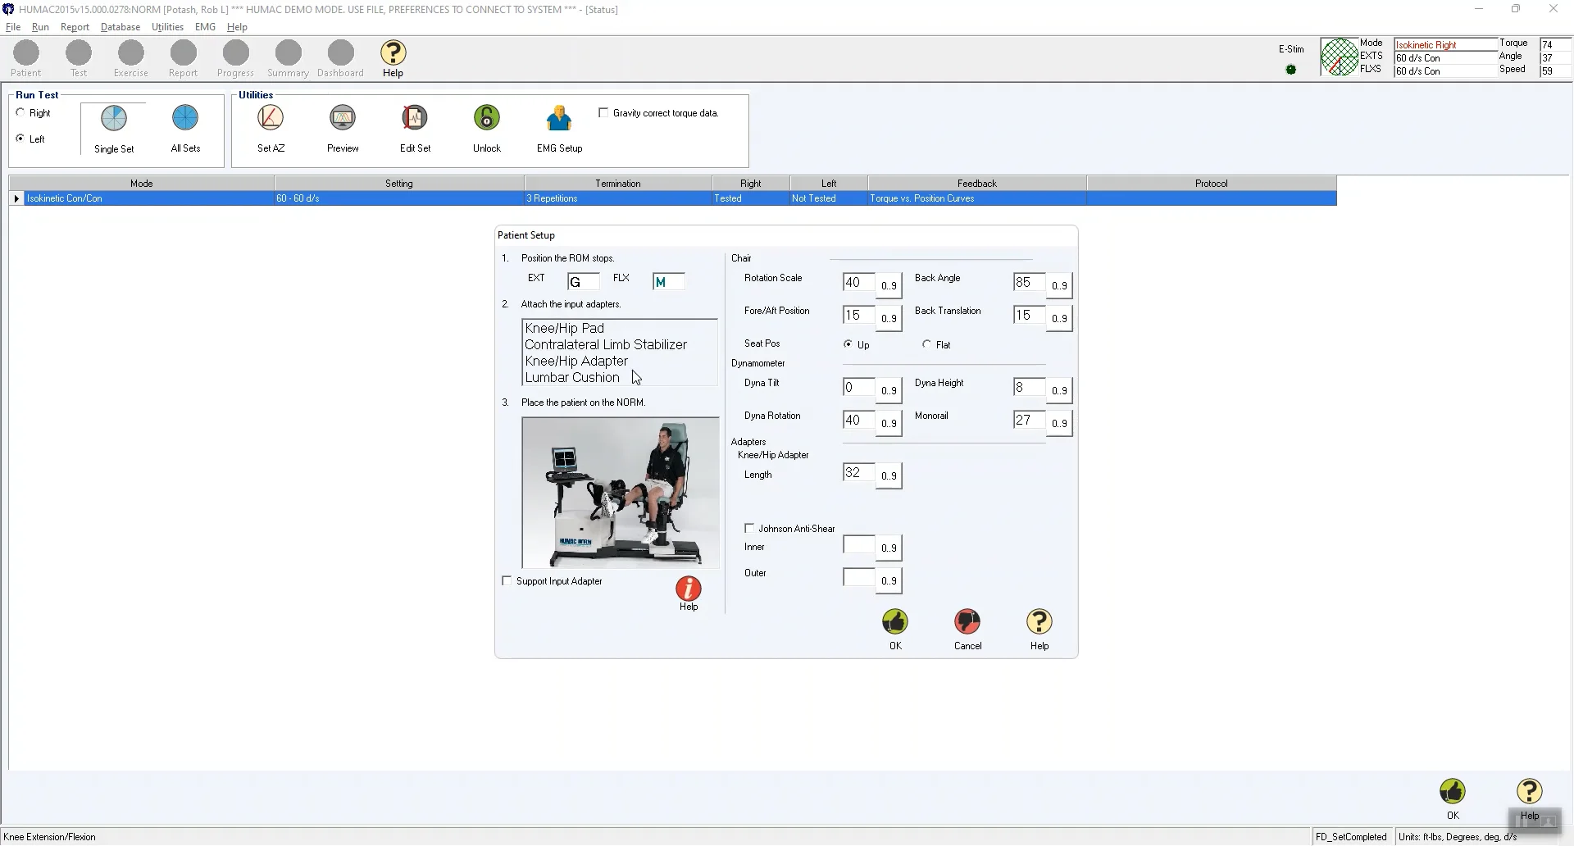The height and width of the screenshot is (846, 1574).
Task: Open the Help toolbar icon
Action: click(393, 53)
